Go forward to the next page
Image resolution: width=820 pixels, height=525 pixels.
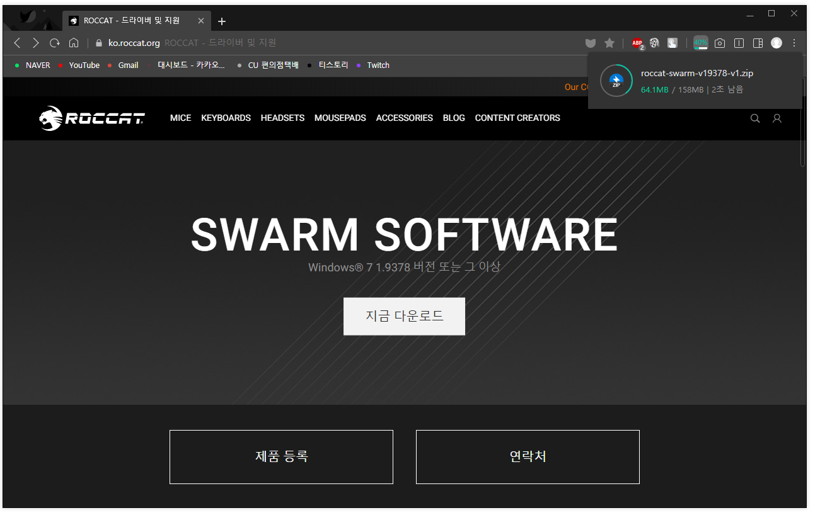click(x=36, y=43)
